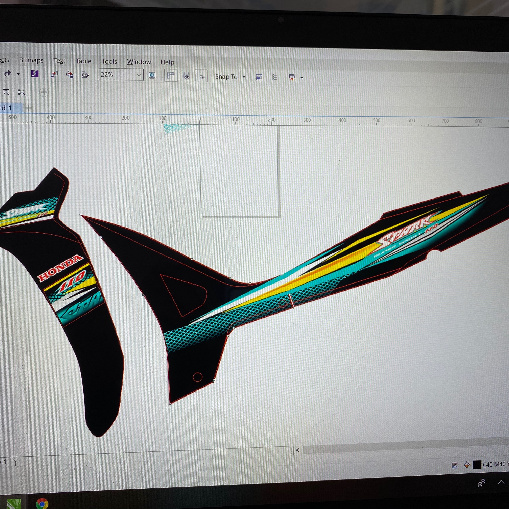The height and width of the screenshot is (509, 509).
Task: Click the fill bucket icon in status bar
Action: (x=467, y=464)
